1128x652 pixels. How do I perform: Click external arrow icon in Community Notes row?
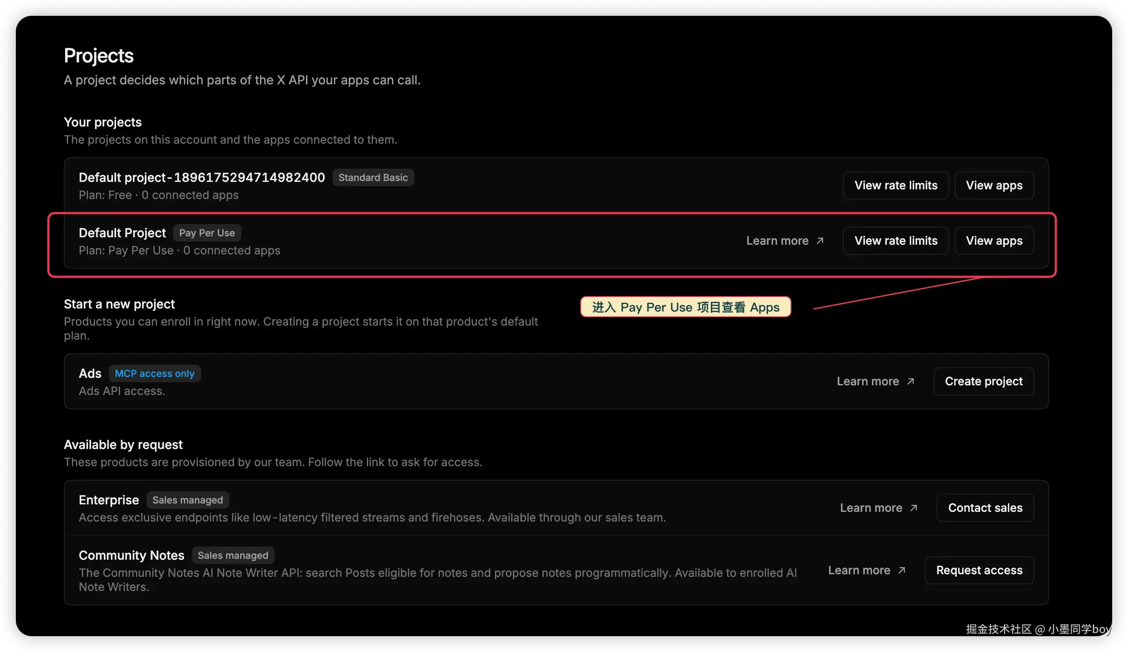tap(902, 570)
